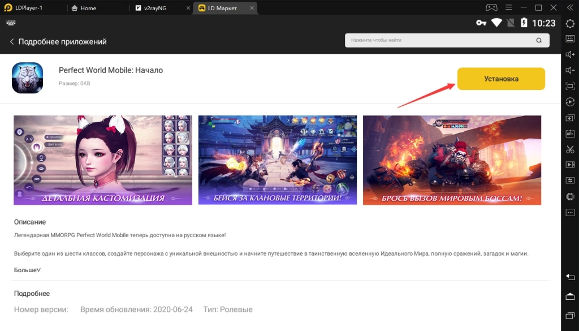579x331 pixels.
Task: Click the Android back arrow icon
Action: [570, 277]
